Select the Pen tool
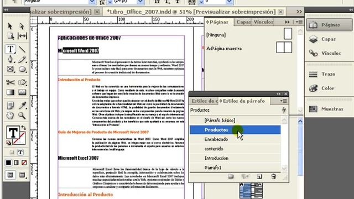 (11, 59)
